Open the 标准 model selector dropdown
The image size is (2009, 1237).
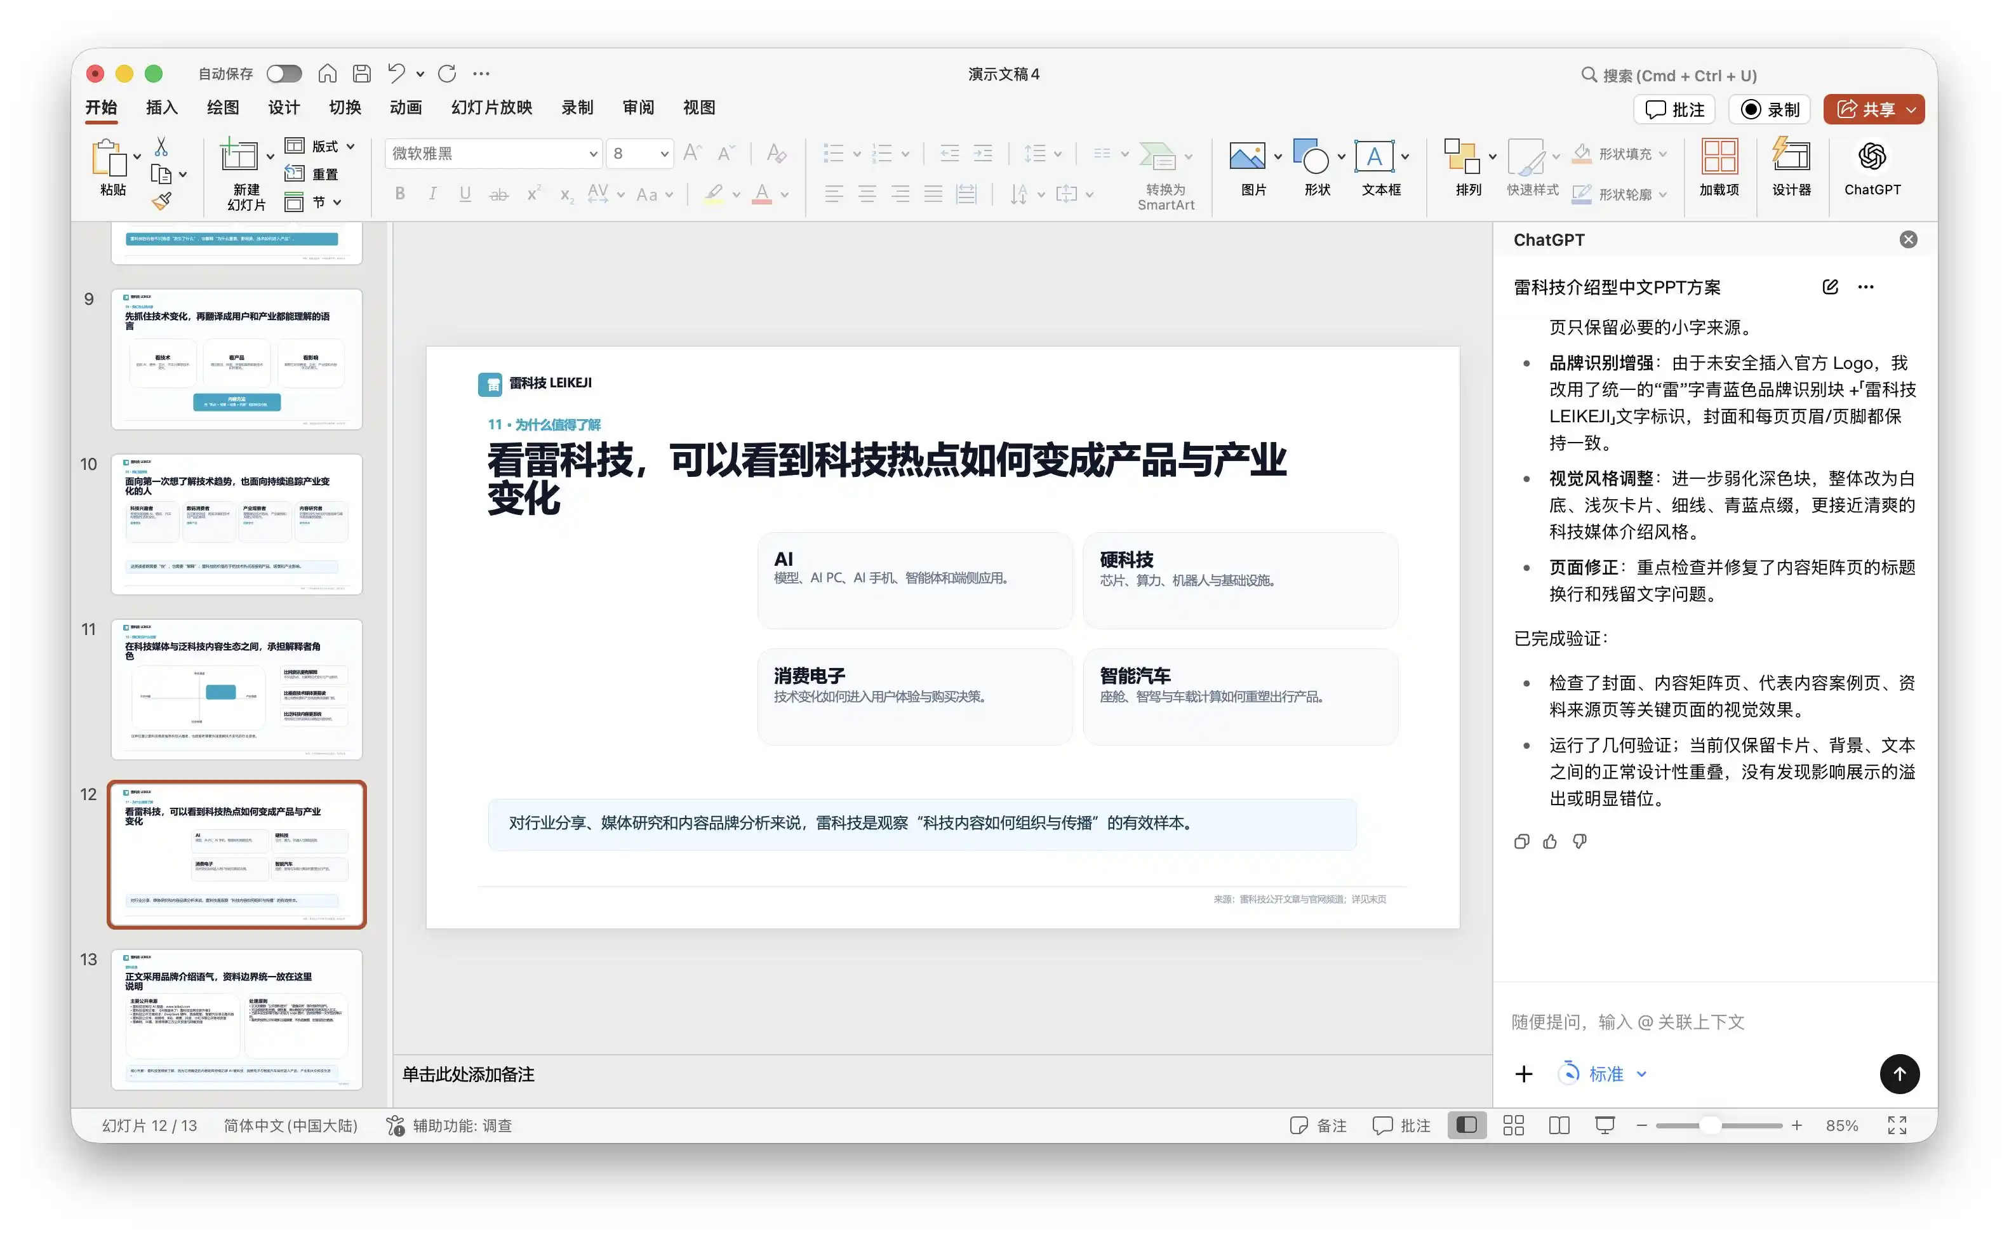click(x=1603, y=1073)
